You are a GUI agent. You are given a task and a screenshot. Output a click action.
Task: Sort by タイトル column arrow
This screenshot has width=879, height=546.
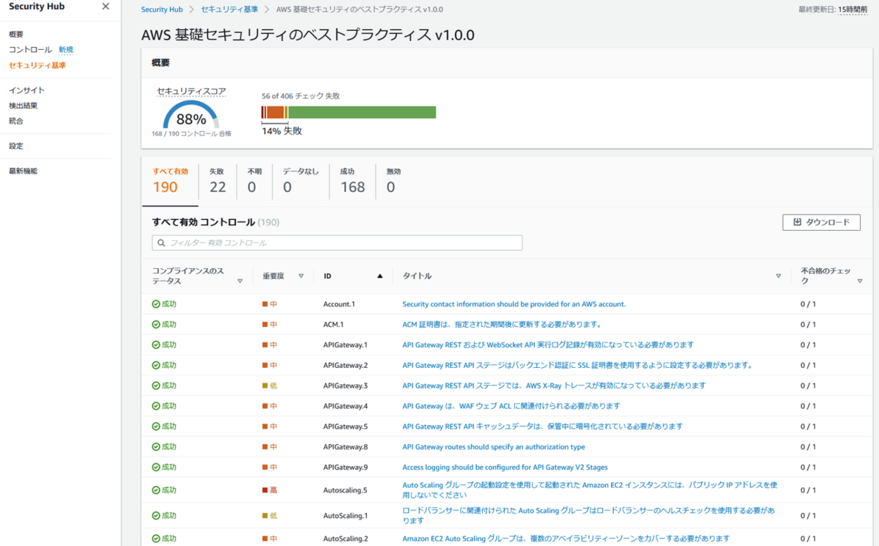pyautogui.click(x=778, y=276)
